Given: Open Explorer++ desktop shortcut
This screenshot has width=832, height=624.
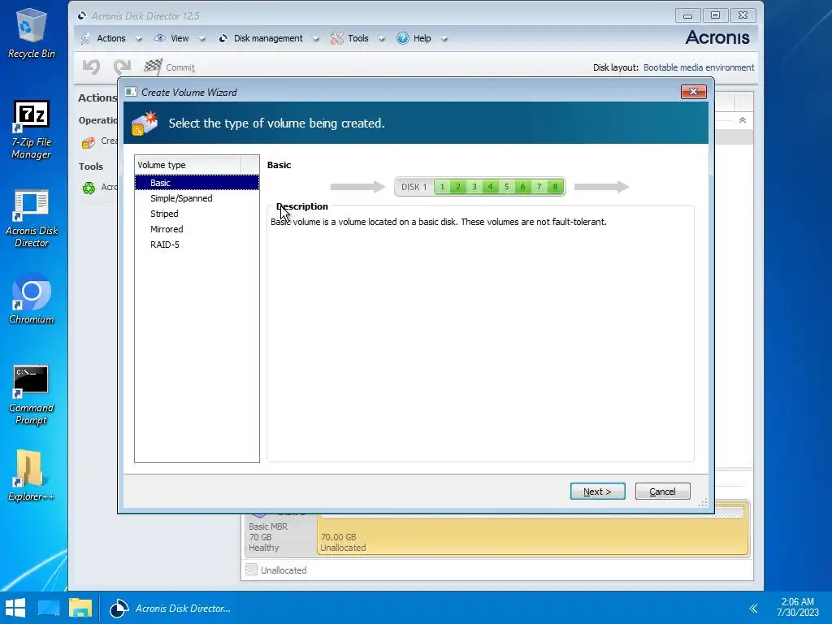Looking at the screenshot, I should point(32,475).
